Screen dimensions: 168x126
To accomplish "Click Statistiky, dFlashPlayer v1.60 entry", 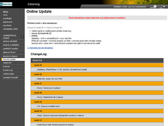I will [x=97, y=70].
